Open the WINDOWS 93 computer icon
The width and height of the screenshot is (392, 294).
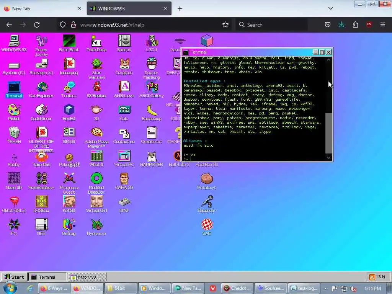14,43
